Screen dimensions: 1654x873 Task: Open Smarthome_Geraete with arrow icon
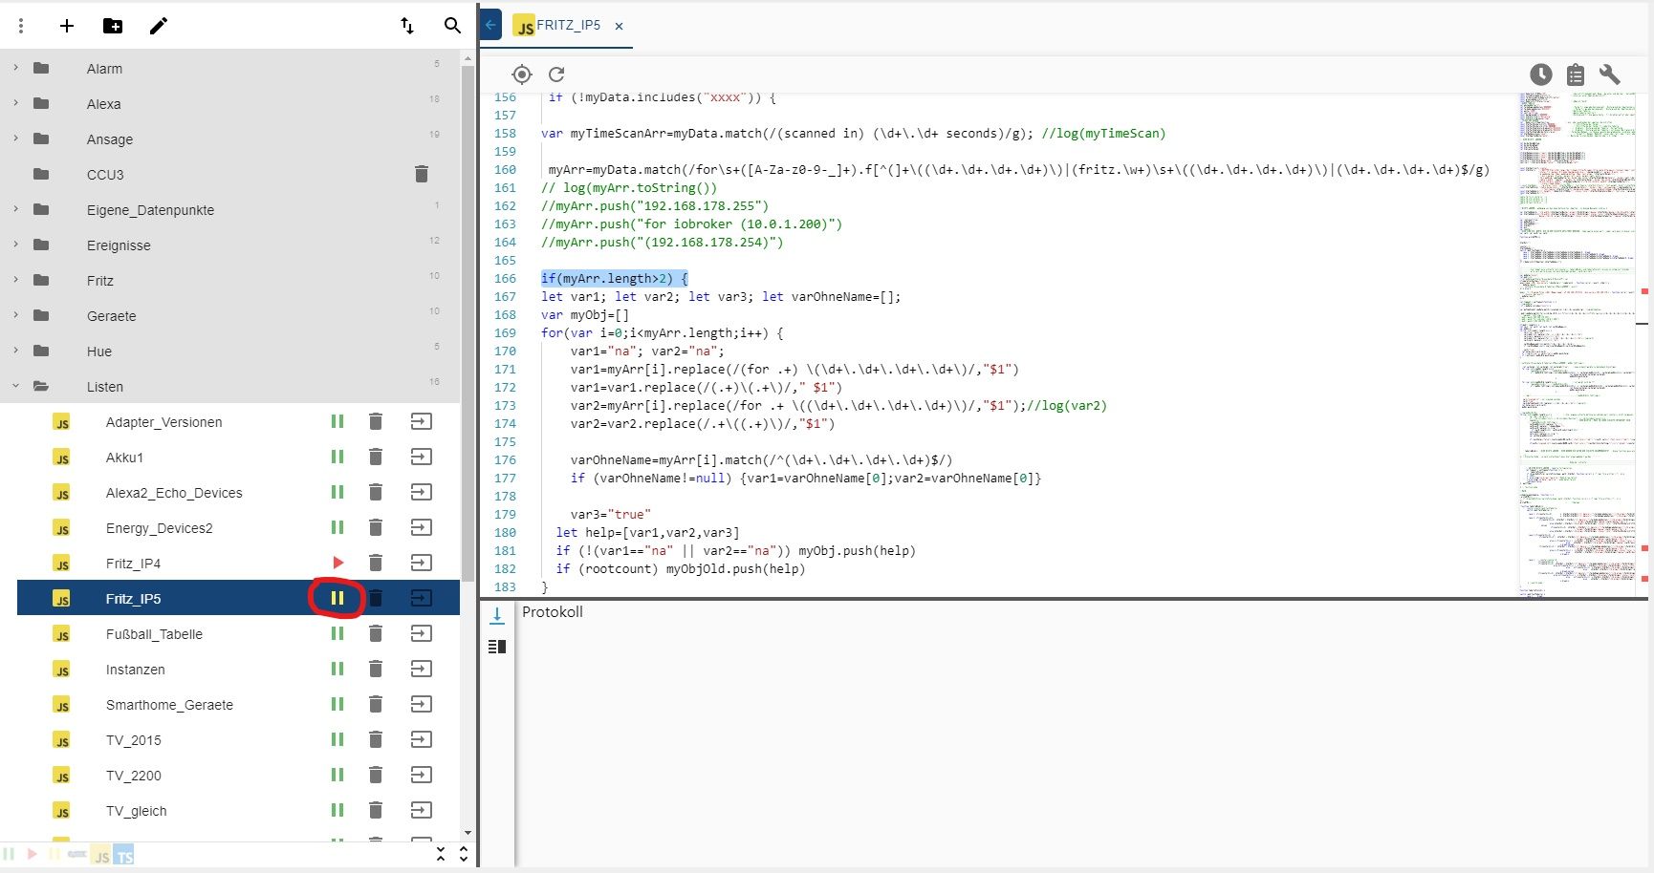click(x=421, y=704)
